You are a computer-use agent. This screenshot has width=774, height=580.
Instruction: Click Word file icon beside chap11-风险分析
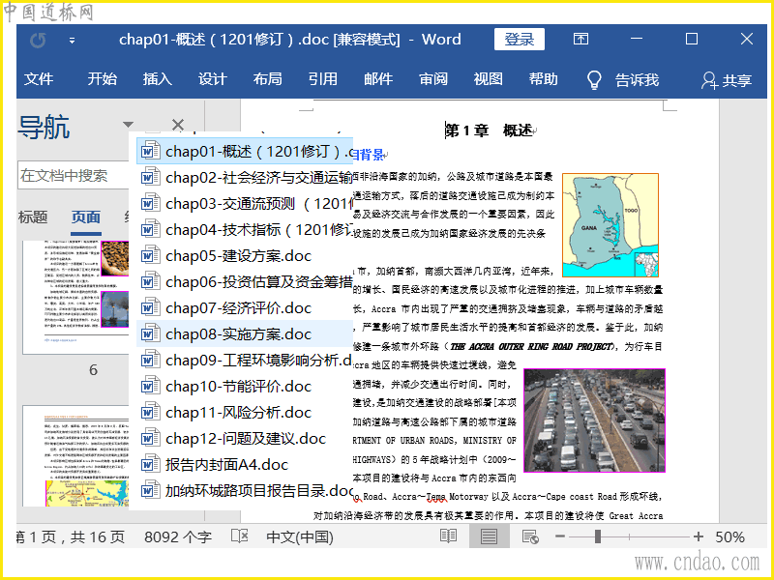click(x=150, y=412)
